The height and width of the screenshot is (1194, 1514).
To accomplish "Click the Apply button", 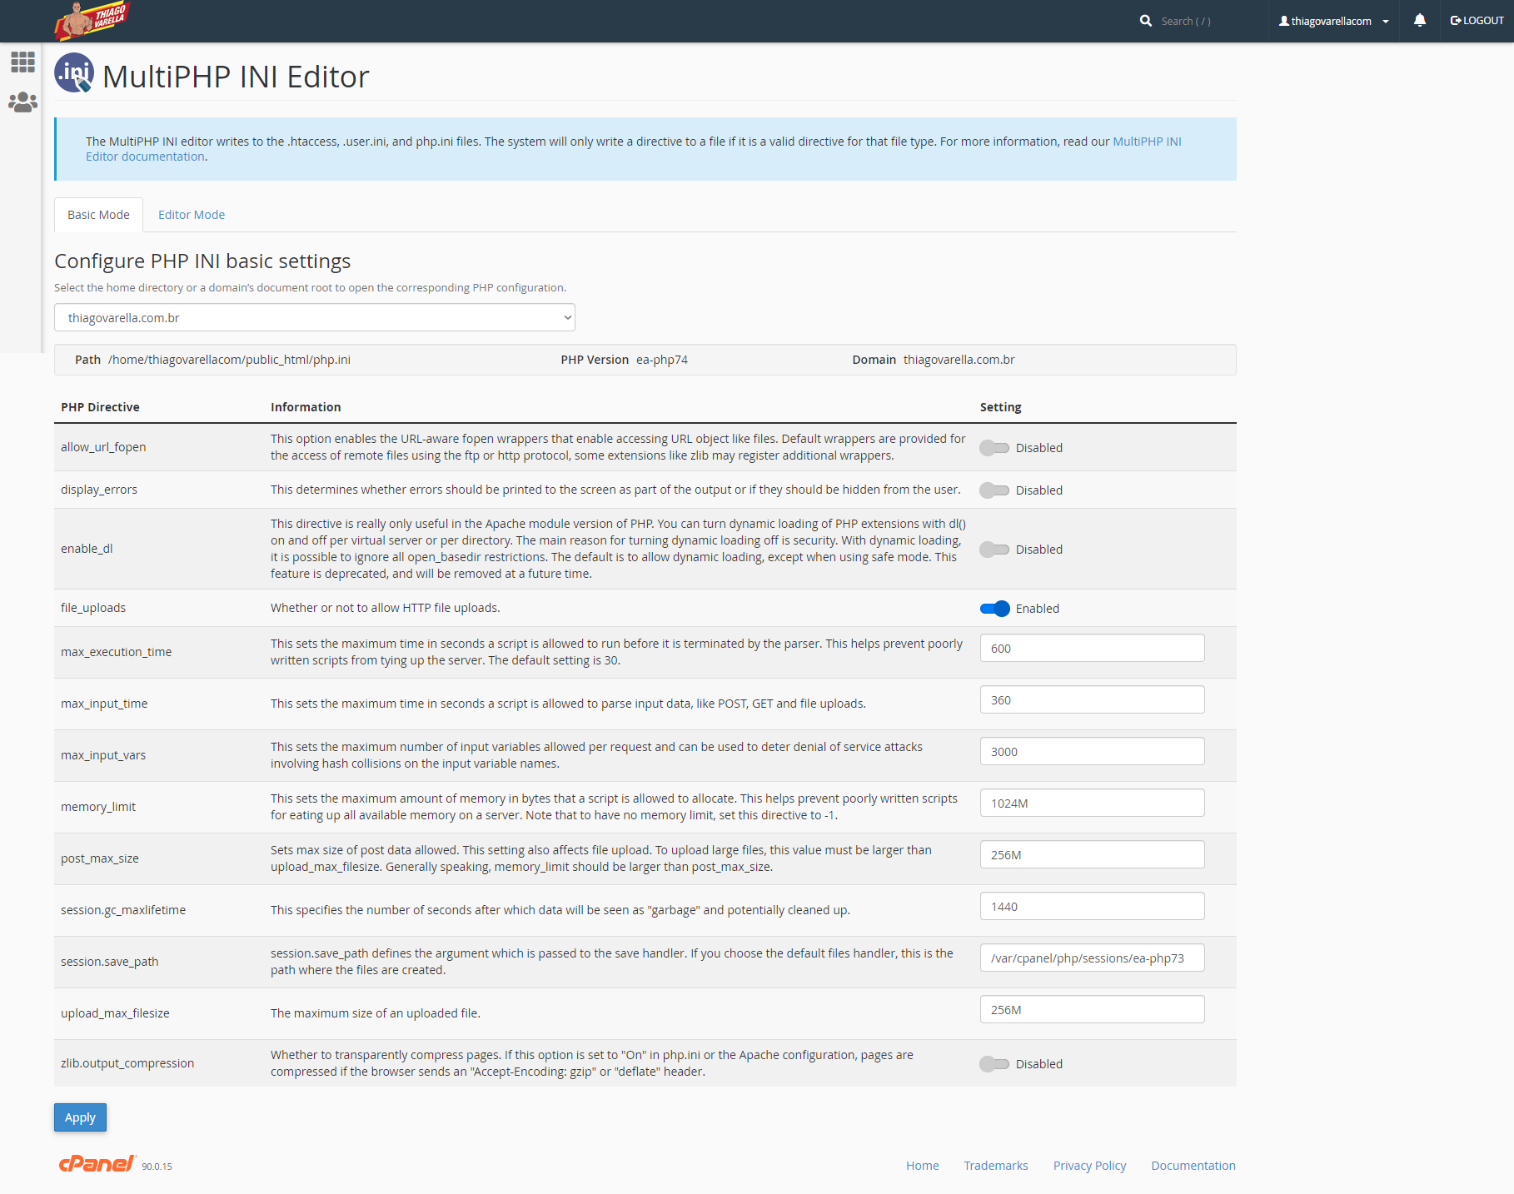I will pos(80,1117).
